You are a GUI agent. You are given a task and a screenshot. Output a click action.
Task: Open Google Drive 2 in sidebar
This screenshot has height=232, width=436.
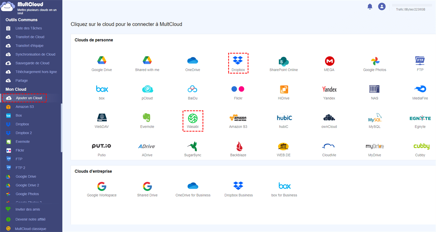[x=27, y=185]
